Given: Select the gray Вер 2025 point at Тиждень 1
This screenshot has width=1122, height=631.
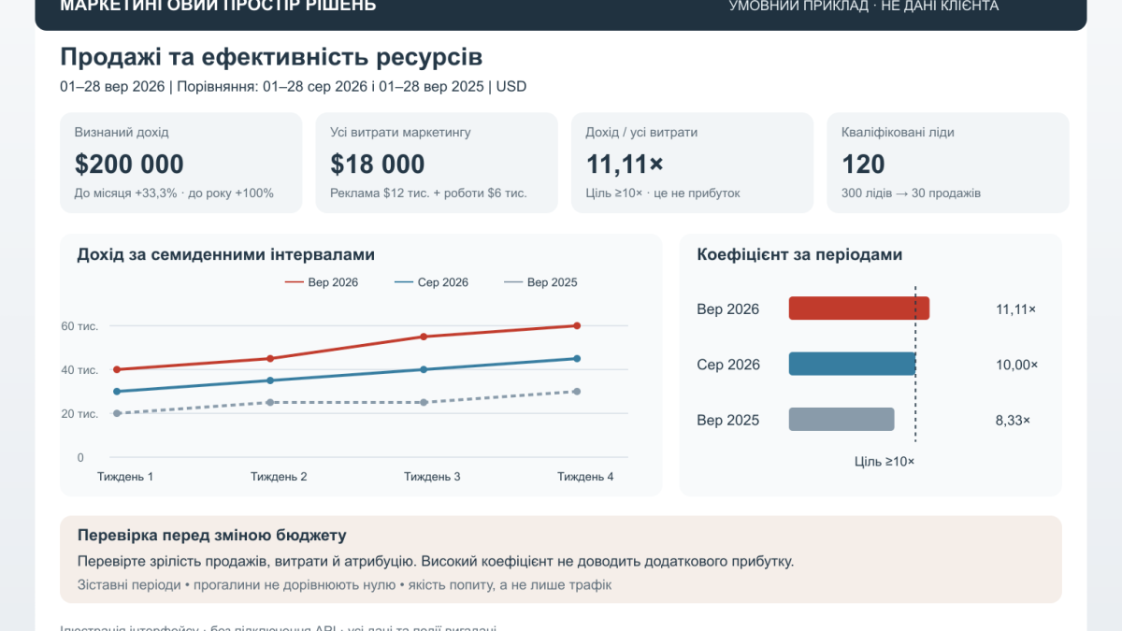Looking at the screenshot, I should coord(117,413).
